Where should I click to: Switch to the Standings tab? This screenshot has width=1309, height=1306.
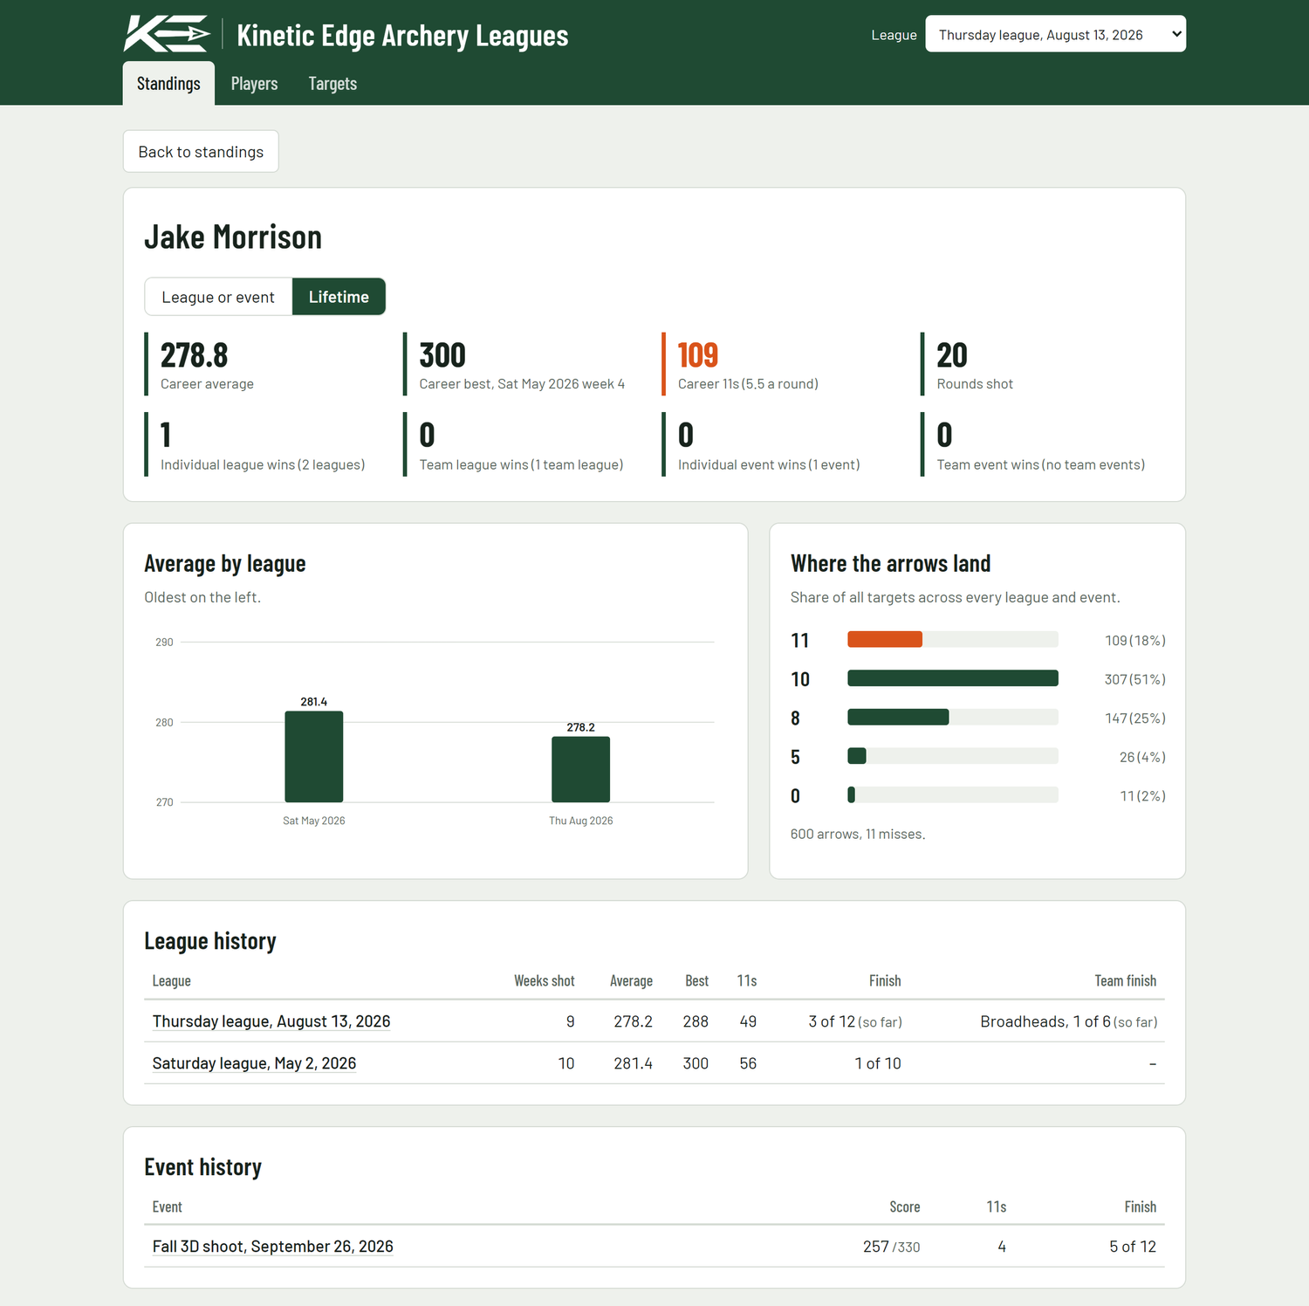168,84
